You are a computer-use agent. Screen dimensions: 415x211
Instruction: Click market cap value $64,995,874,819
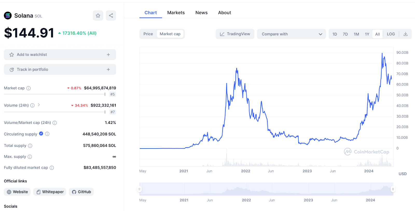click(100, 88)
